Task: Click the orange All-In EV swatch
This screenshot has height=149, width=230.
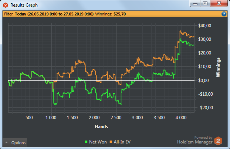Action: (x=111, y=142)
